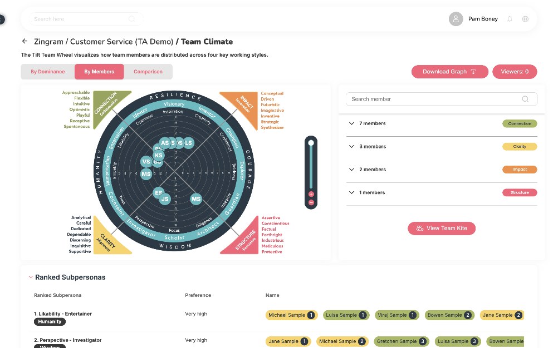Zoom in with the plus button
Viewport: 558px width, 348px height.
(311, 194)
